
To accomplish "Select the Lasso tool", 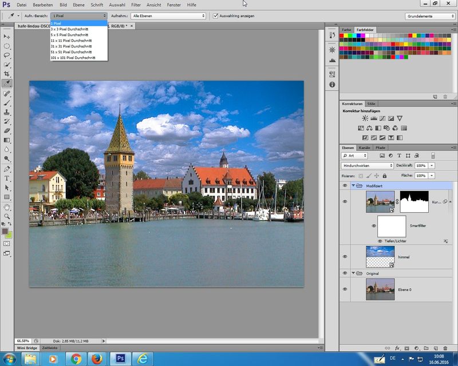I will (x=7, y=55).
